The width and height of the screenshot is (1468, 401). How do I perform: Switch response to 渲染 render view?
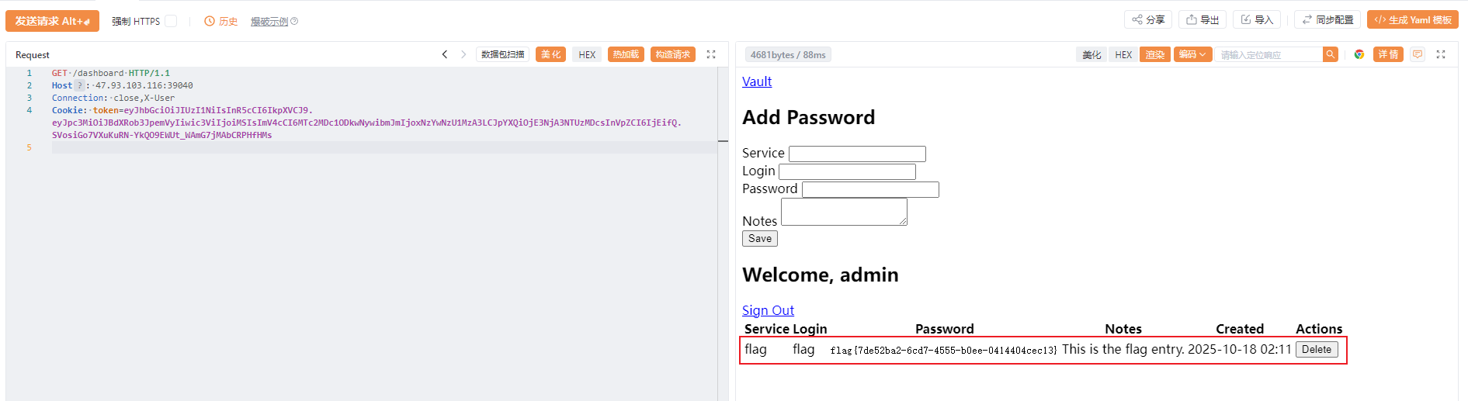(x=1154, y=54)
